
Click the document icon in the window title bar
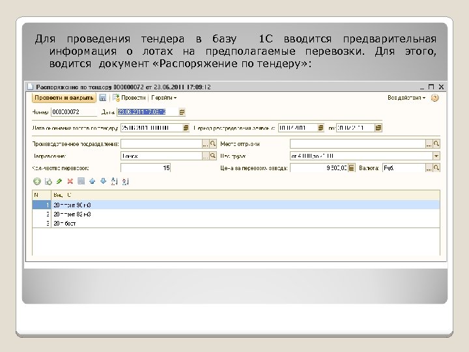pos(30,87)
